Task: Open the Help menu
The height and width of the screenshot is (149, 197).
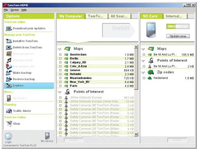Action: pos(24,10)
